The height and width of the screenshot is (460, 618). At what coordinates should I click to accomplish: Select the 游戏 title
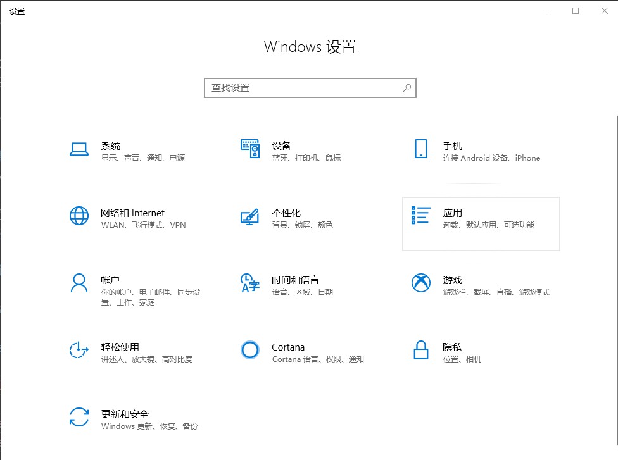453,280
